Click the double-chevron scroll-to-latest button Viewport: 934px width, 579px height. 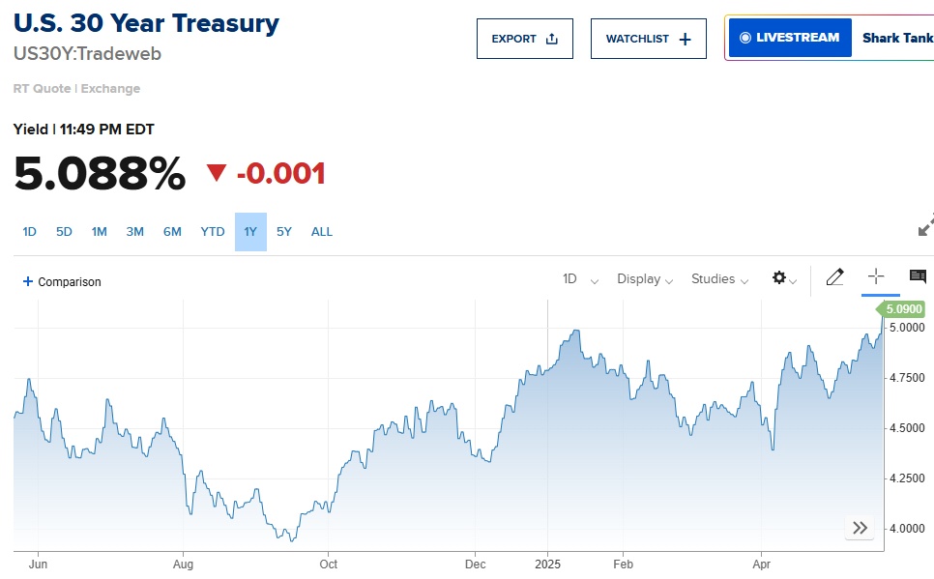click(860, 528)
